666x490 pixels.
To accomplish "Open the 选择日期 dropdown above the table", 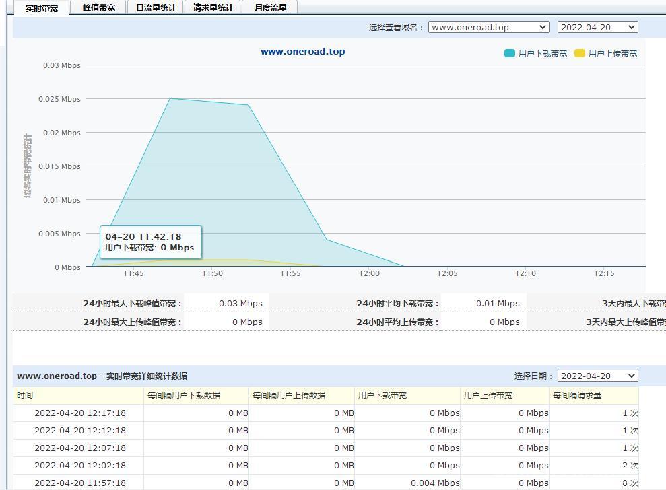I will coord(597,376).
